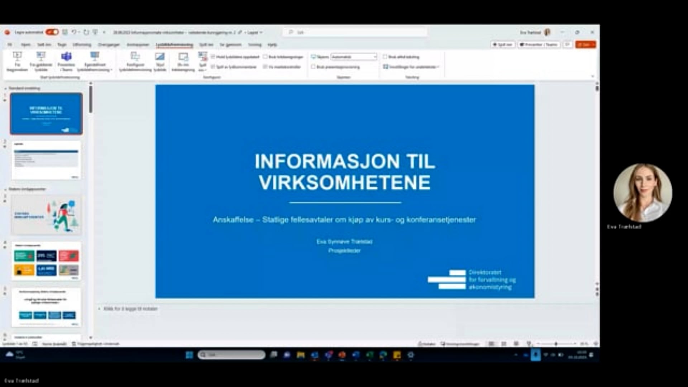Fit slide to window icon
This screenshot has width=688, height=387.
point(596,344)
